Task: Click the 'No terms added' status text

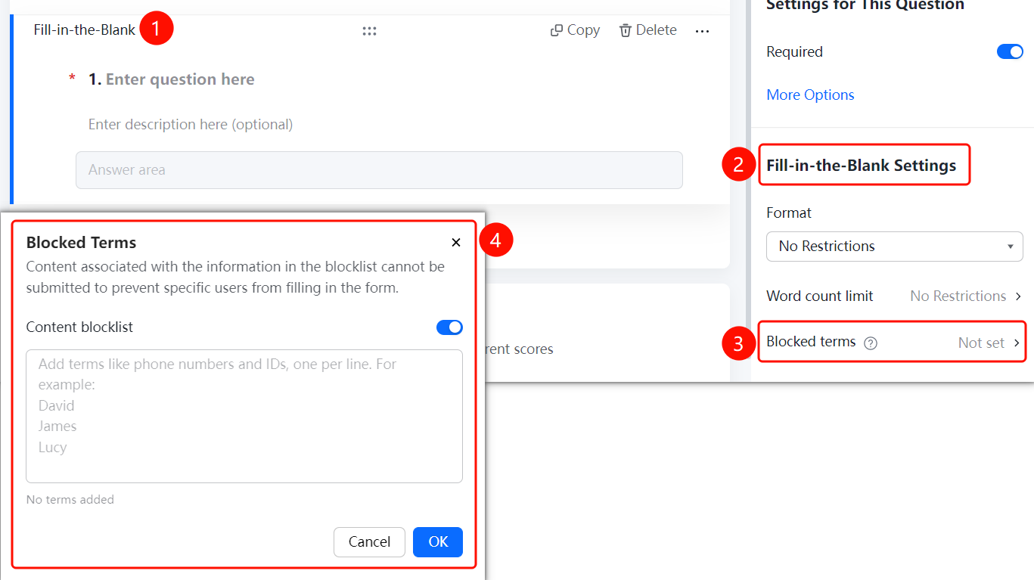Action: click(70, 500)
